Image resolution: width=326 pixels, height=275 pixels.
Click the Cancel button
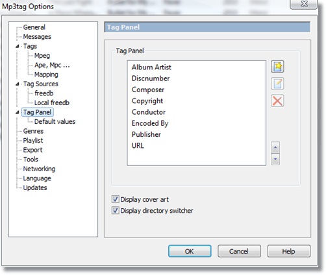(x=239, y=251)
